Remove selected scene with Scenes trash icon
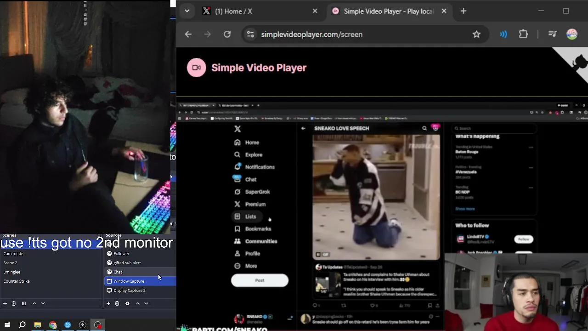Viewport: 588px width, 331px height. click(x=14, y=303)
